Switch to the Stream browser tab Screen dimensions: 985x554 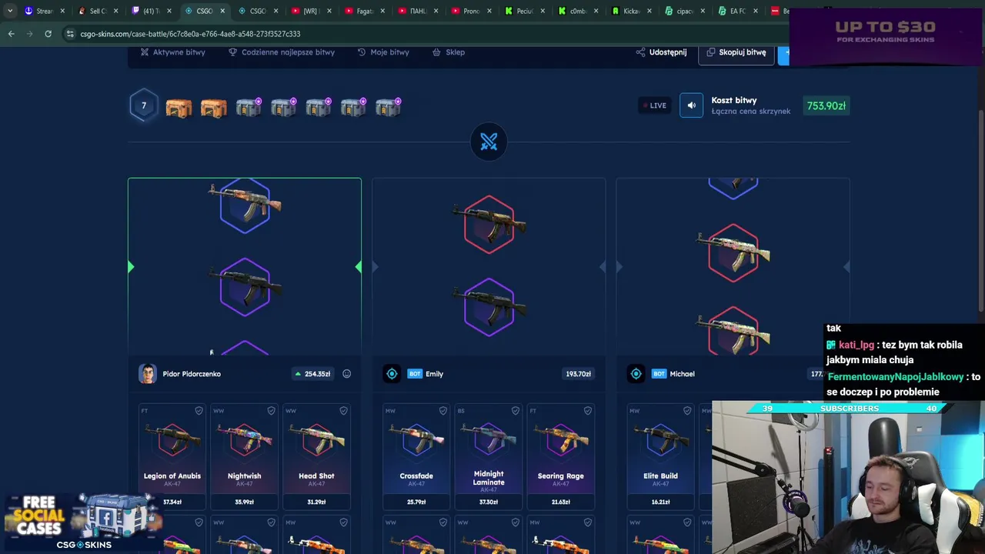point(42,11)
